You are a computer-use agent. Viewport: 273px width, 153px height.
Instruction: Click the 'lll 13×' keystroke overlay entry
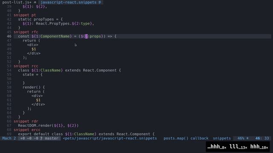[x=238, y=147]
